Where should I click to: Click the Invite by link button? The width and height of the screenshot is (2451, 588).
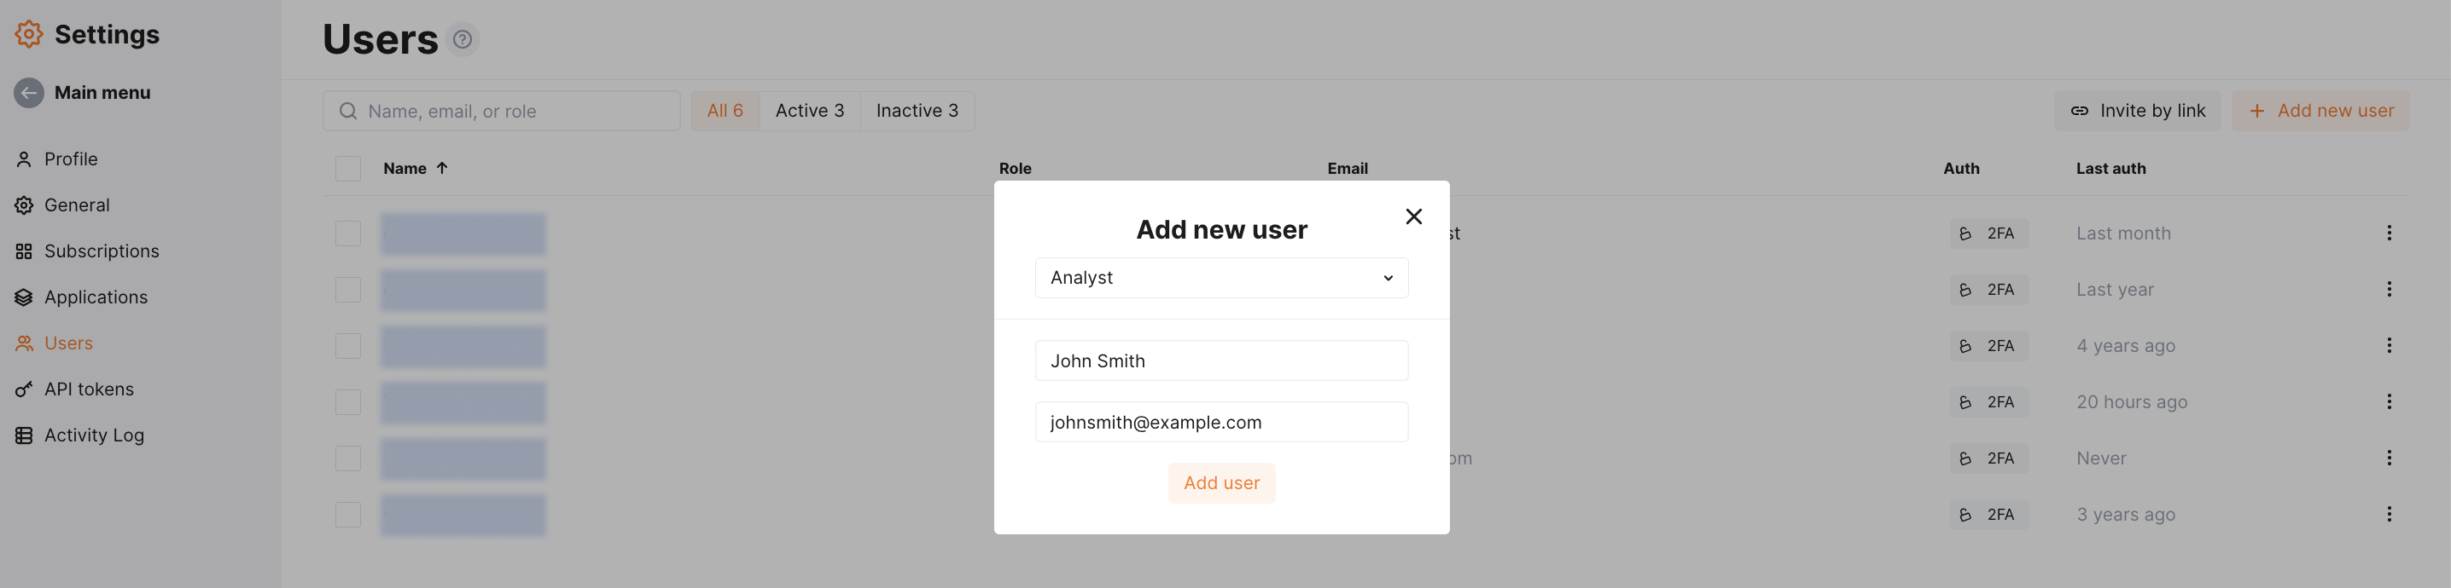click(2137, 110)
